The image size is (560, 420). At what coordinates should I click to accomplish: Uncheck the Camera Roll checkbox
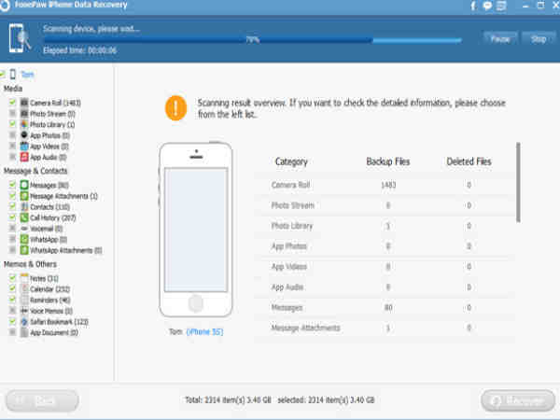[12, 103]
